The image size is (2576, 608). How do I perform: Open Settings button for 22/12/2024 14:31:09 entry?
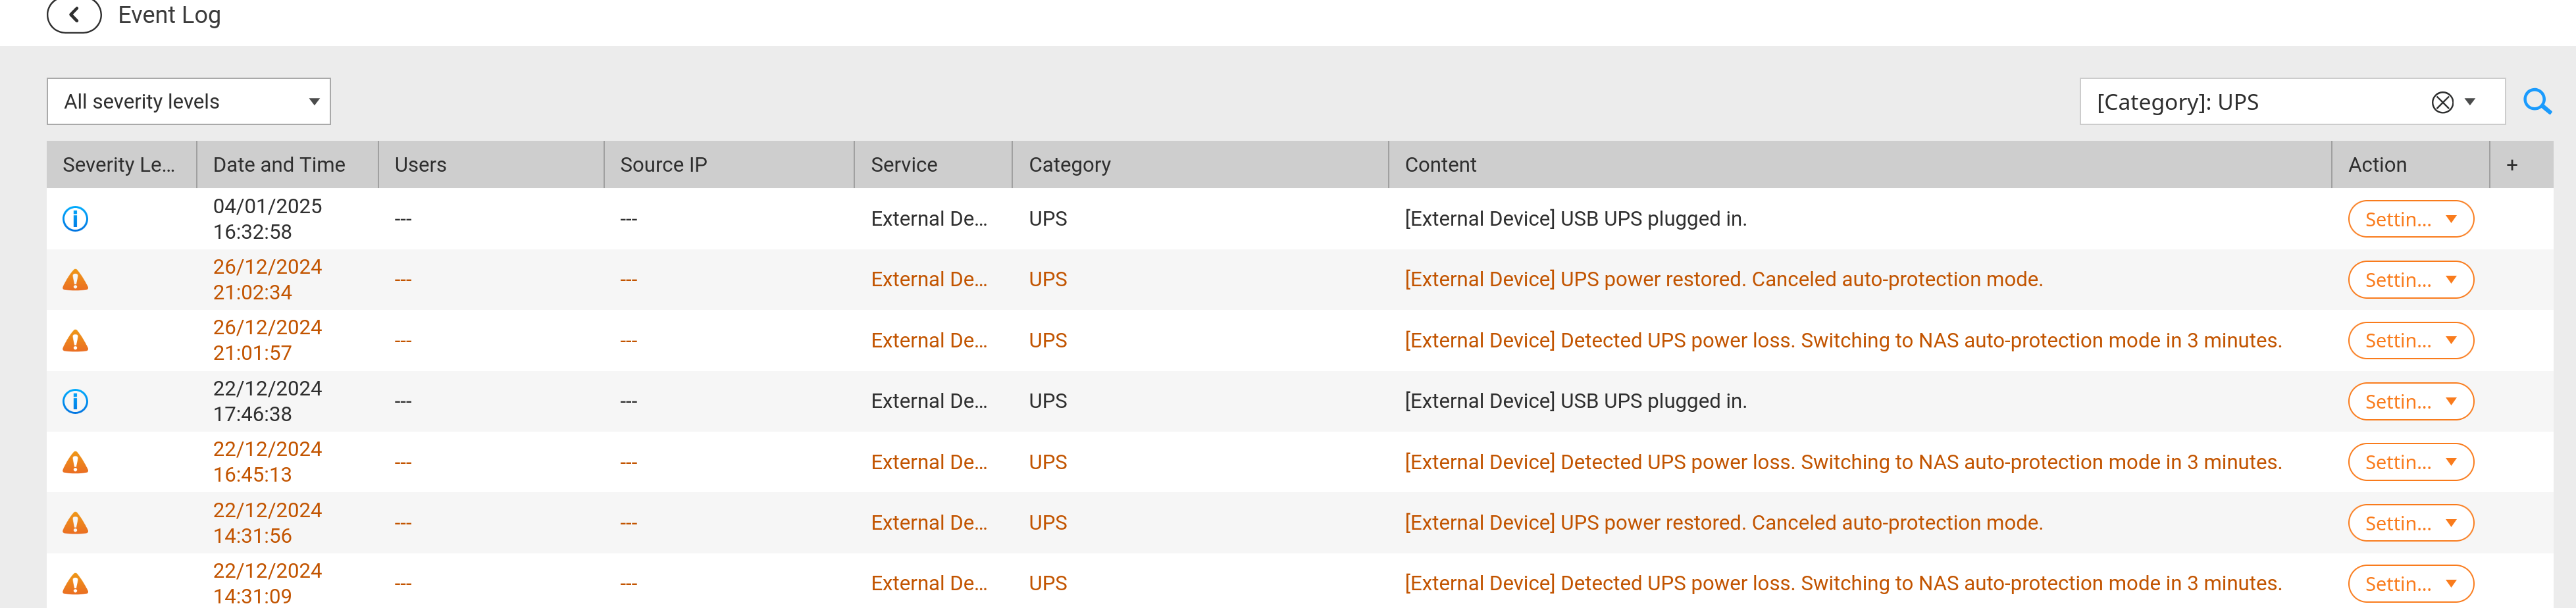tap(2410, 584)
